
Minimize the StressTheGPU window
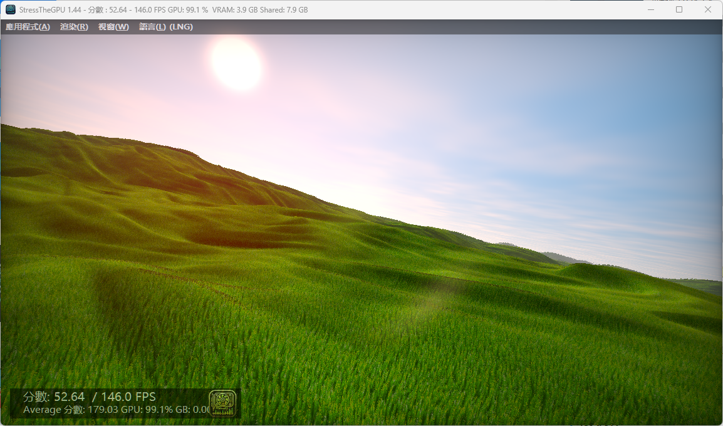click(650, 9)
